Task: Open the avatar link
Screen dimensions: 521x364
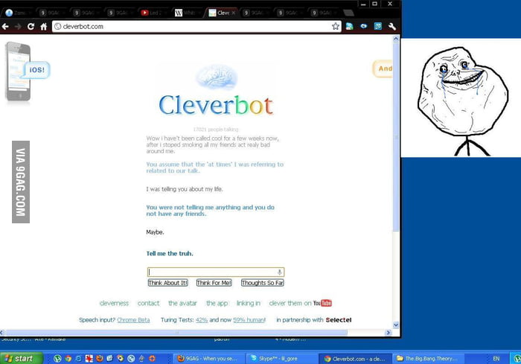Action: [x=182, y=303]
